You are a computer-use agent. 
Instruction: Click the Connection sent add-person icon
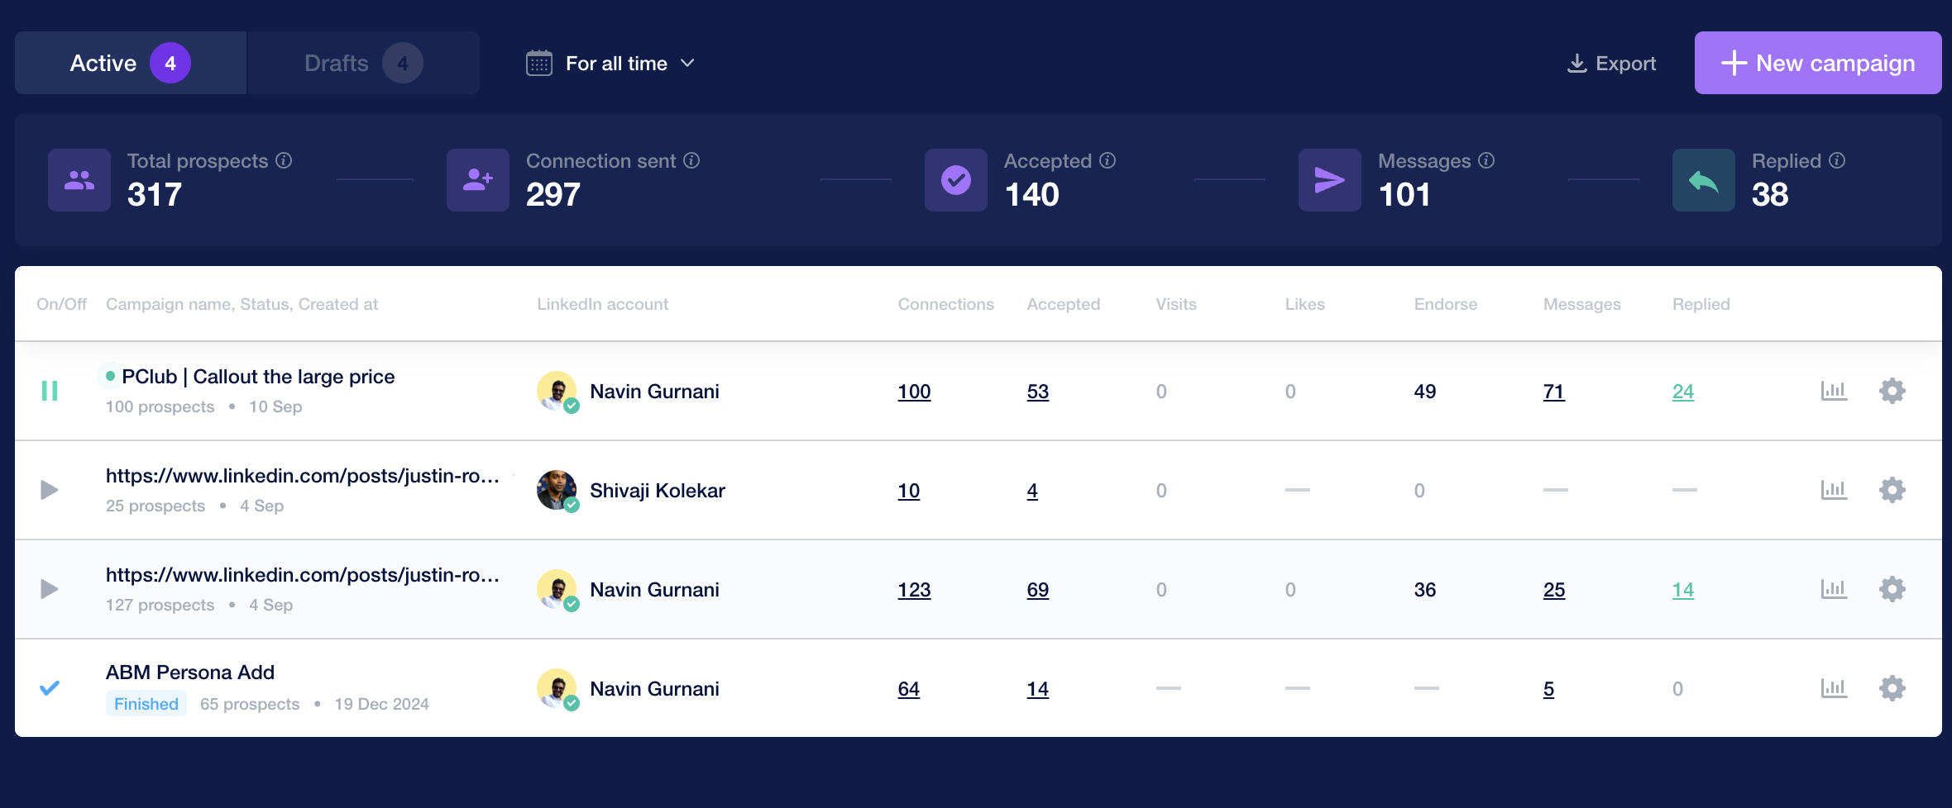pos(477,179)
